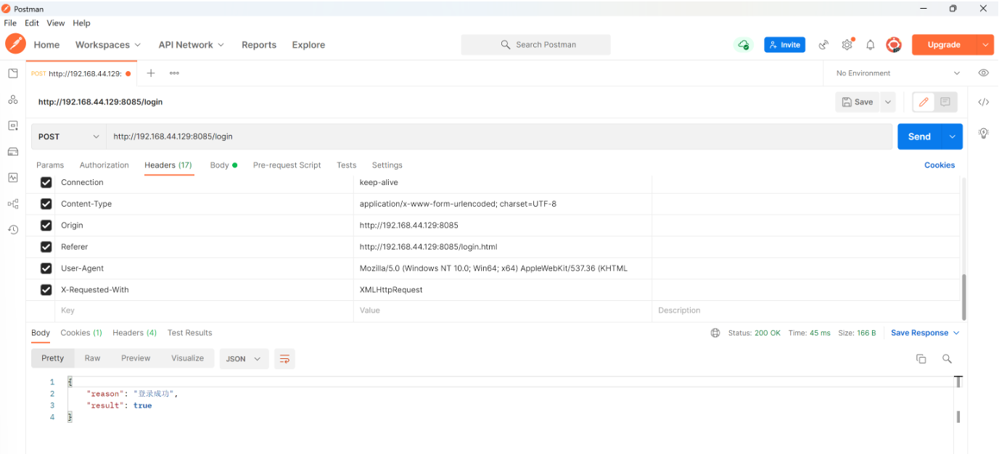The image size is (999, 454).
Task: Uncheck the Content-Type header checkbox
Action: point(46,205)
